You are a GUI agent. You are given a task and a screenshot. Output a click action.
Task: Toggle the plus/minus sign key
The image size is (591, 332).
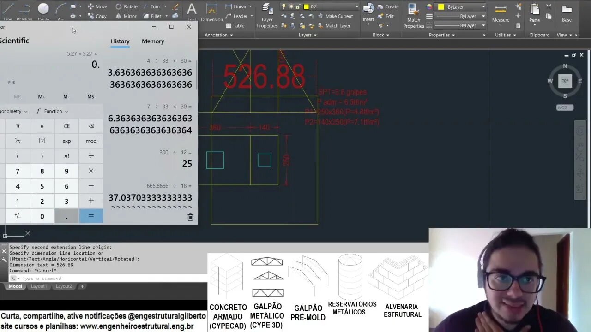click(18, 216)
